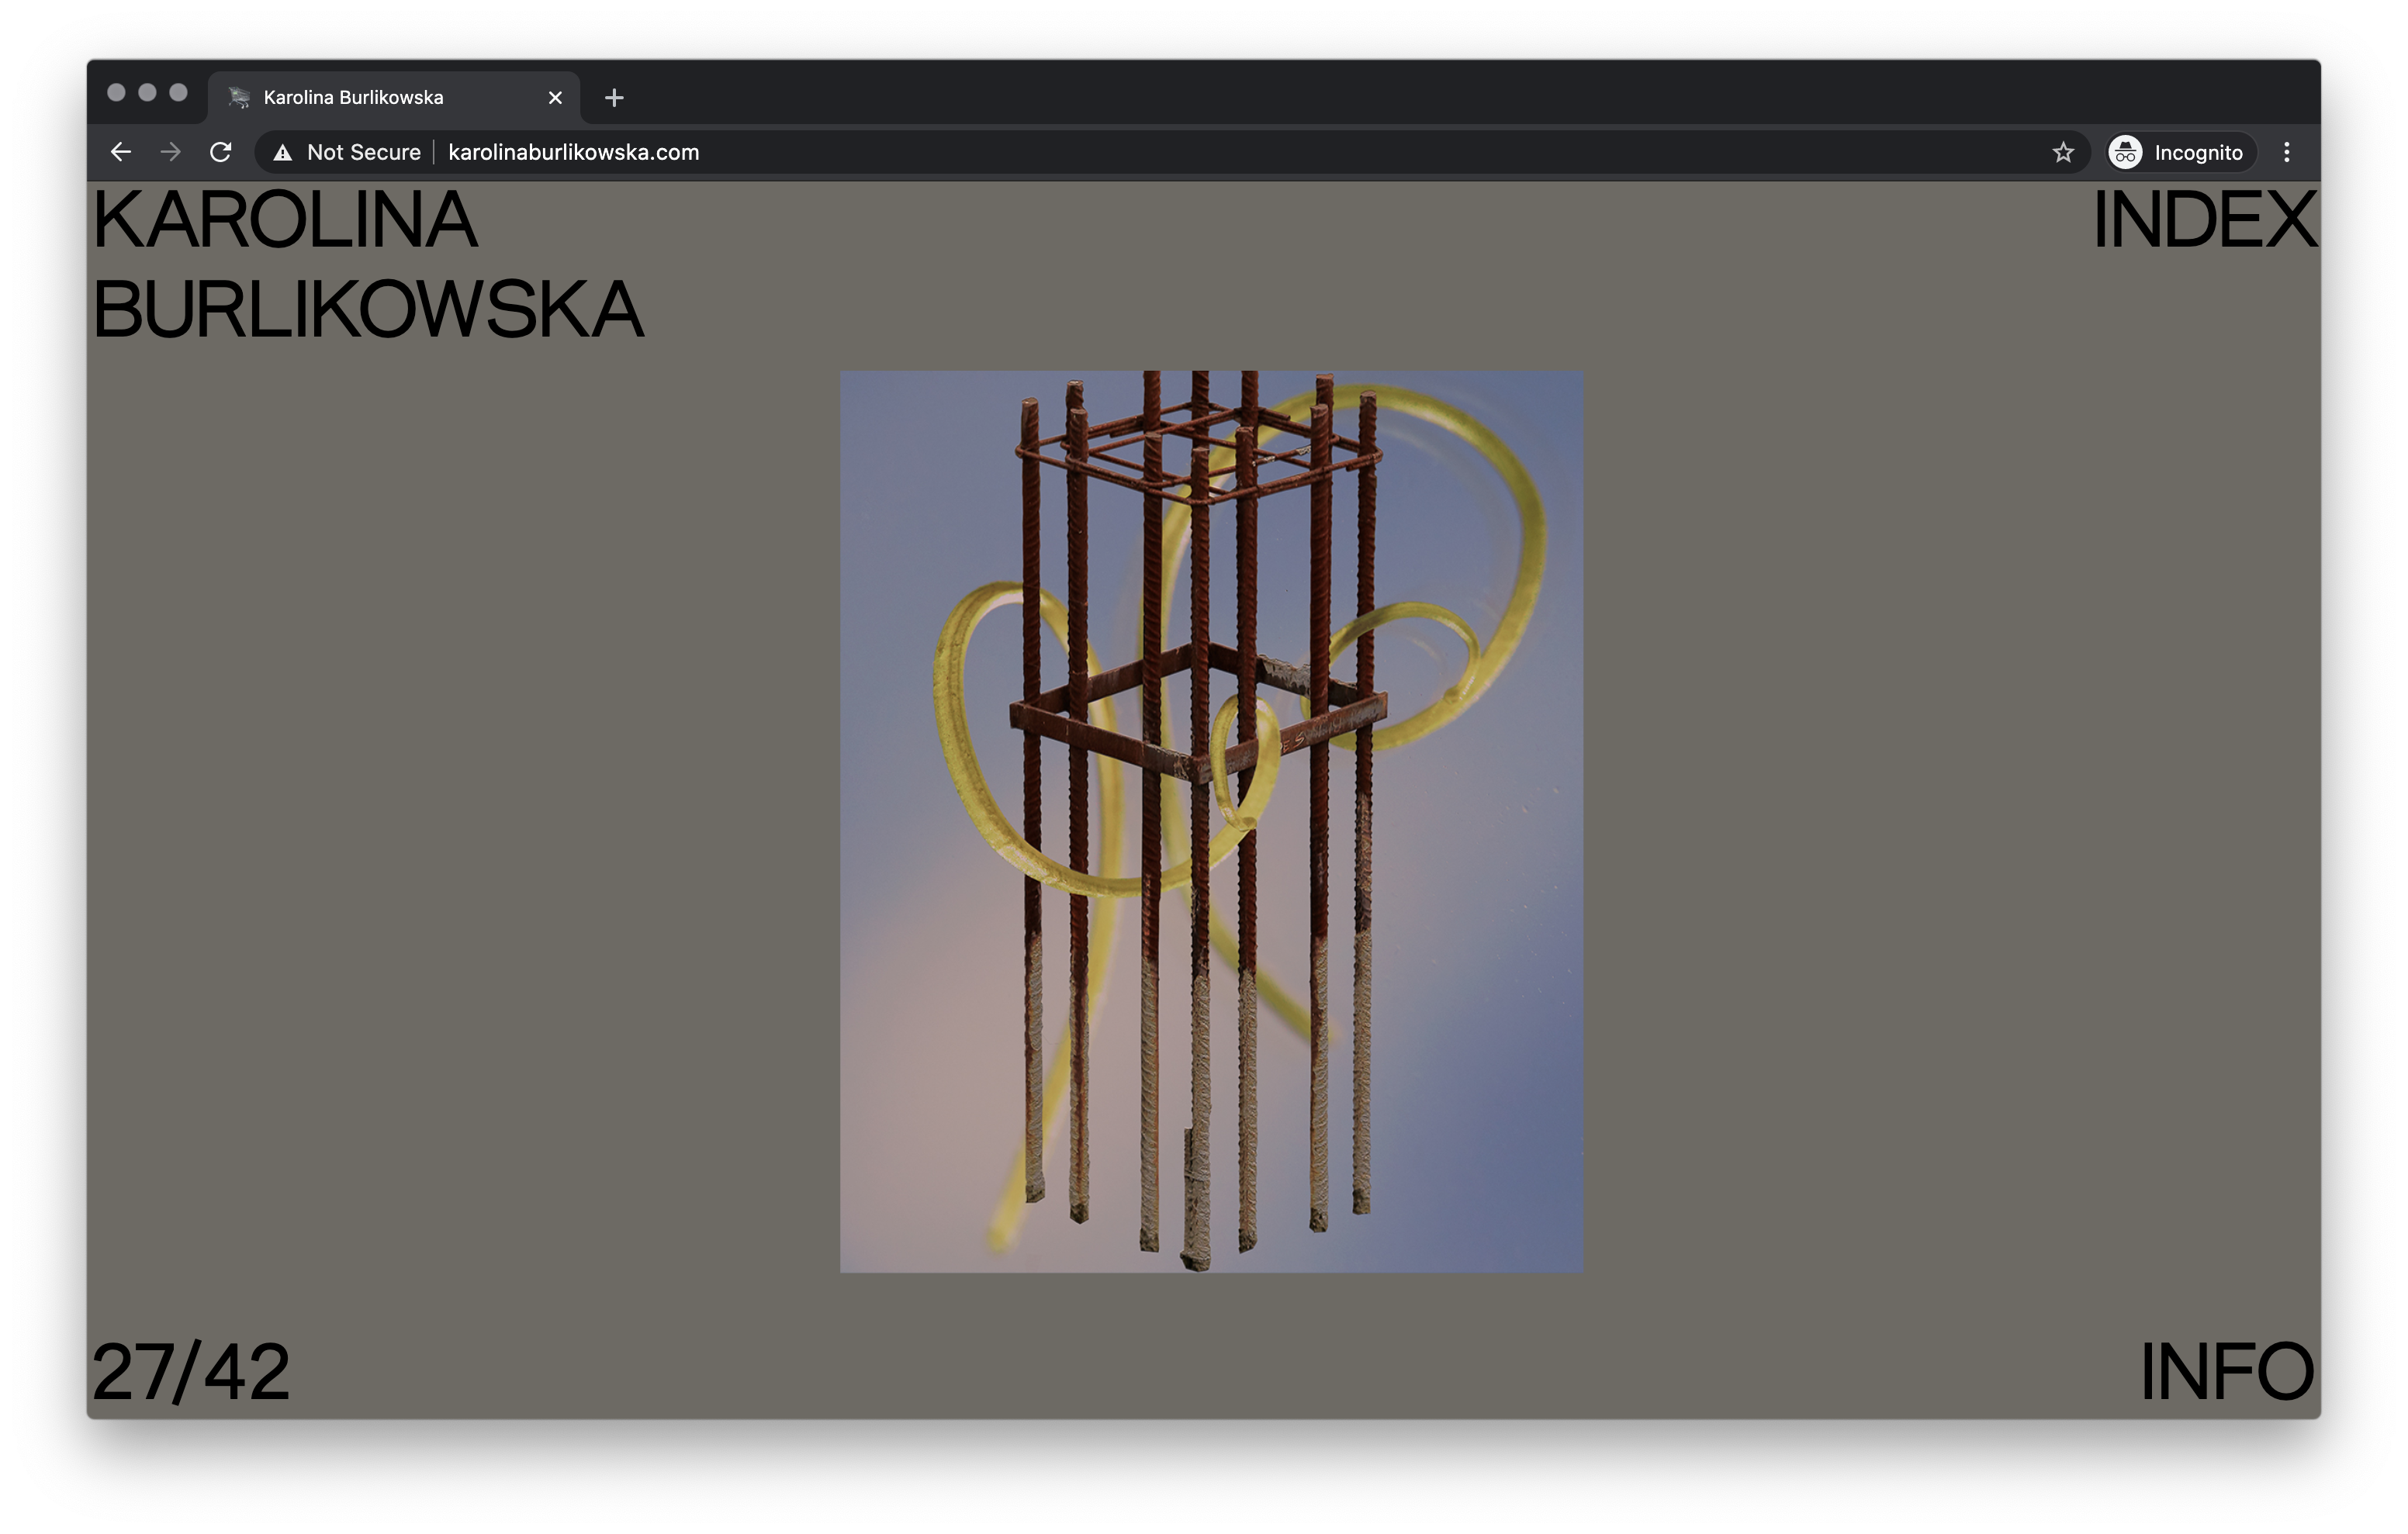Open the Chrome three-dot menu
The image size is (2408, 1534).
click(x=2287, y=152)
